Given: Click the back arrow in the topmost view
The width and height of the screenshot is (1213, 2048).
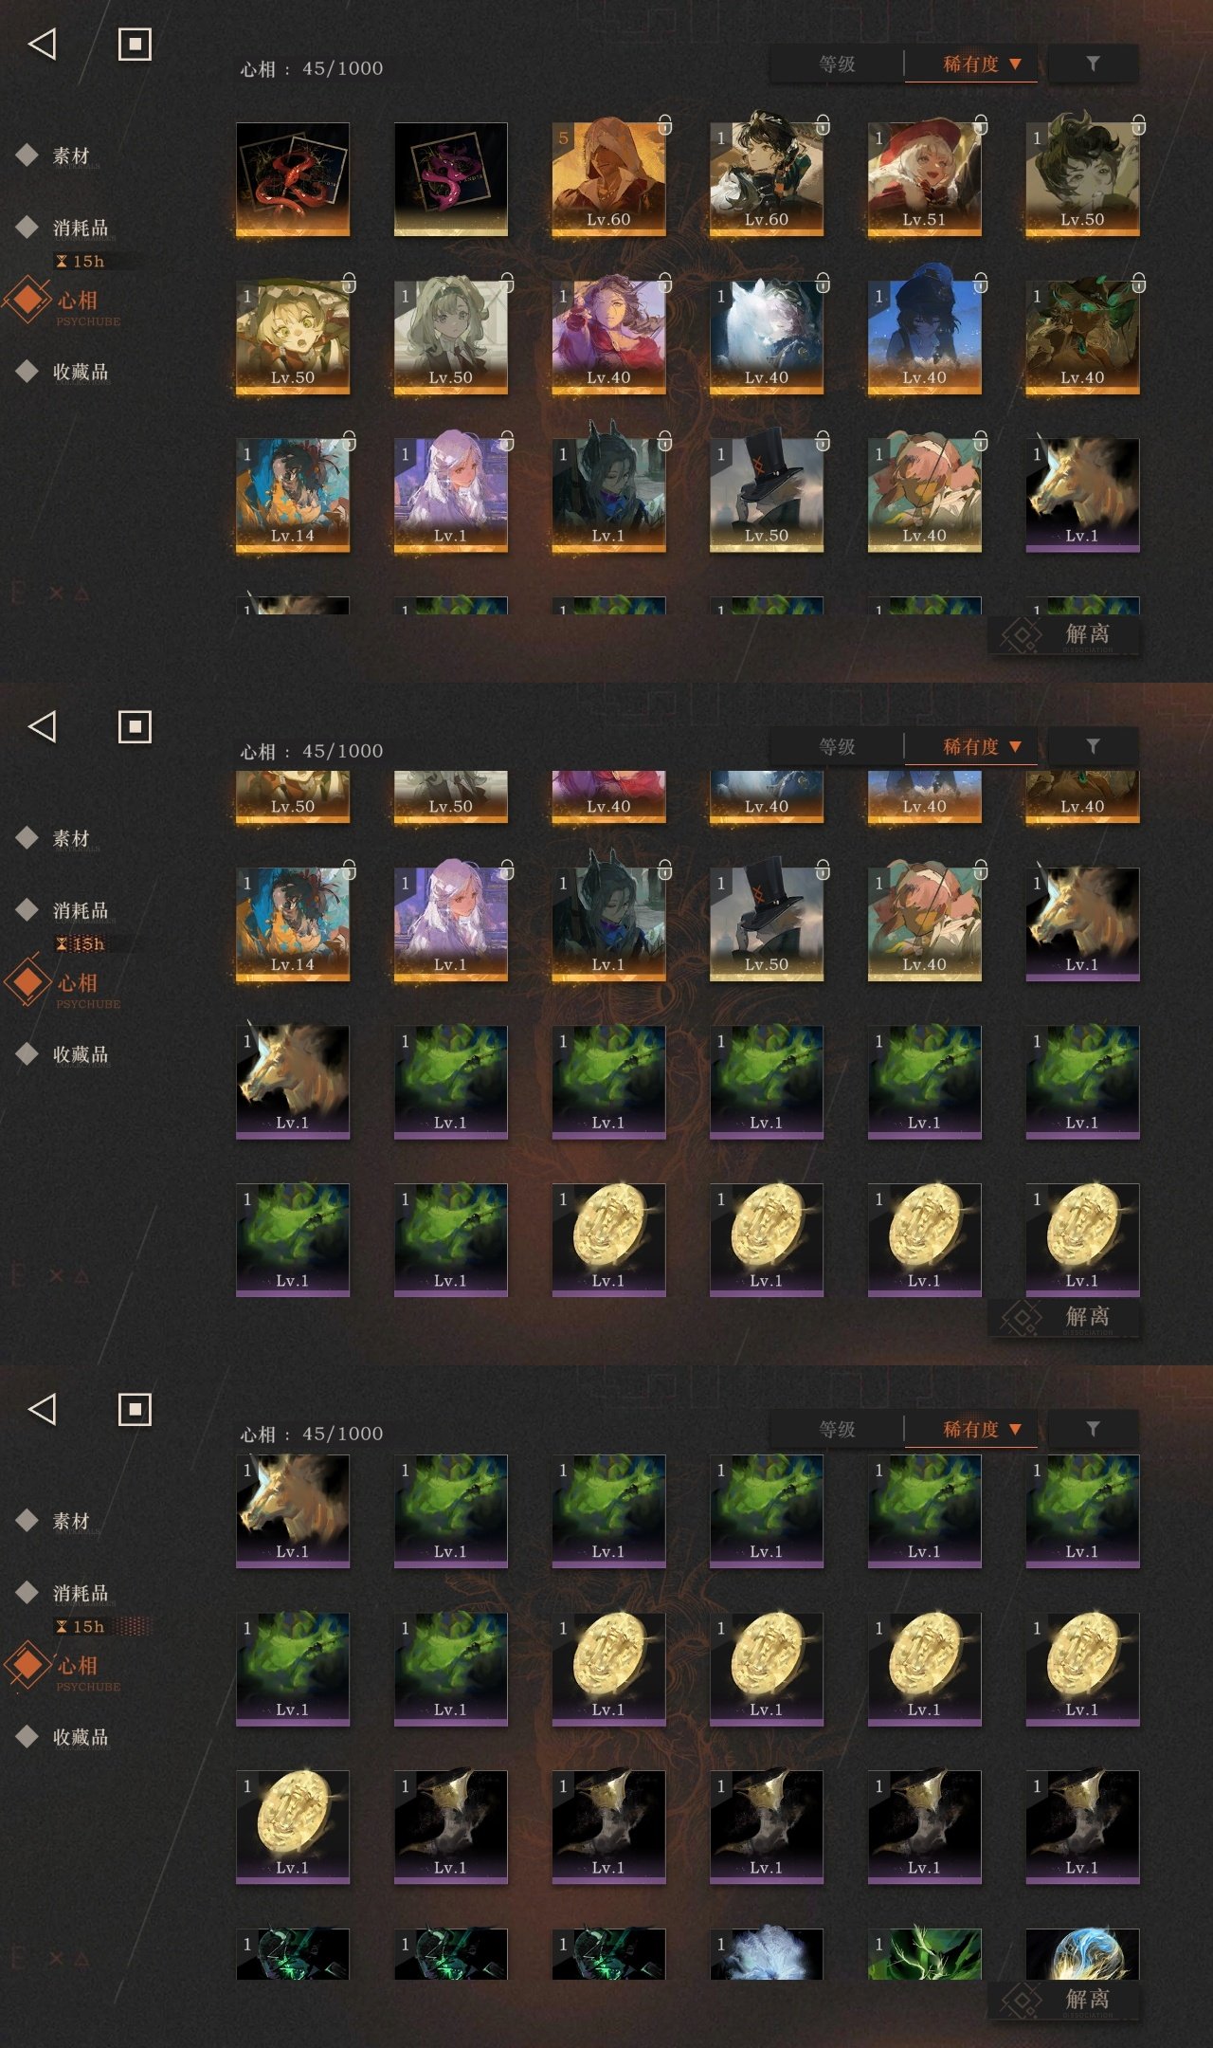Looking at the screenshot, I should [x=42, y=44].
